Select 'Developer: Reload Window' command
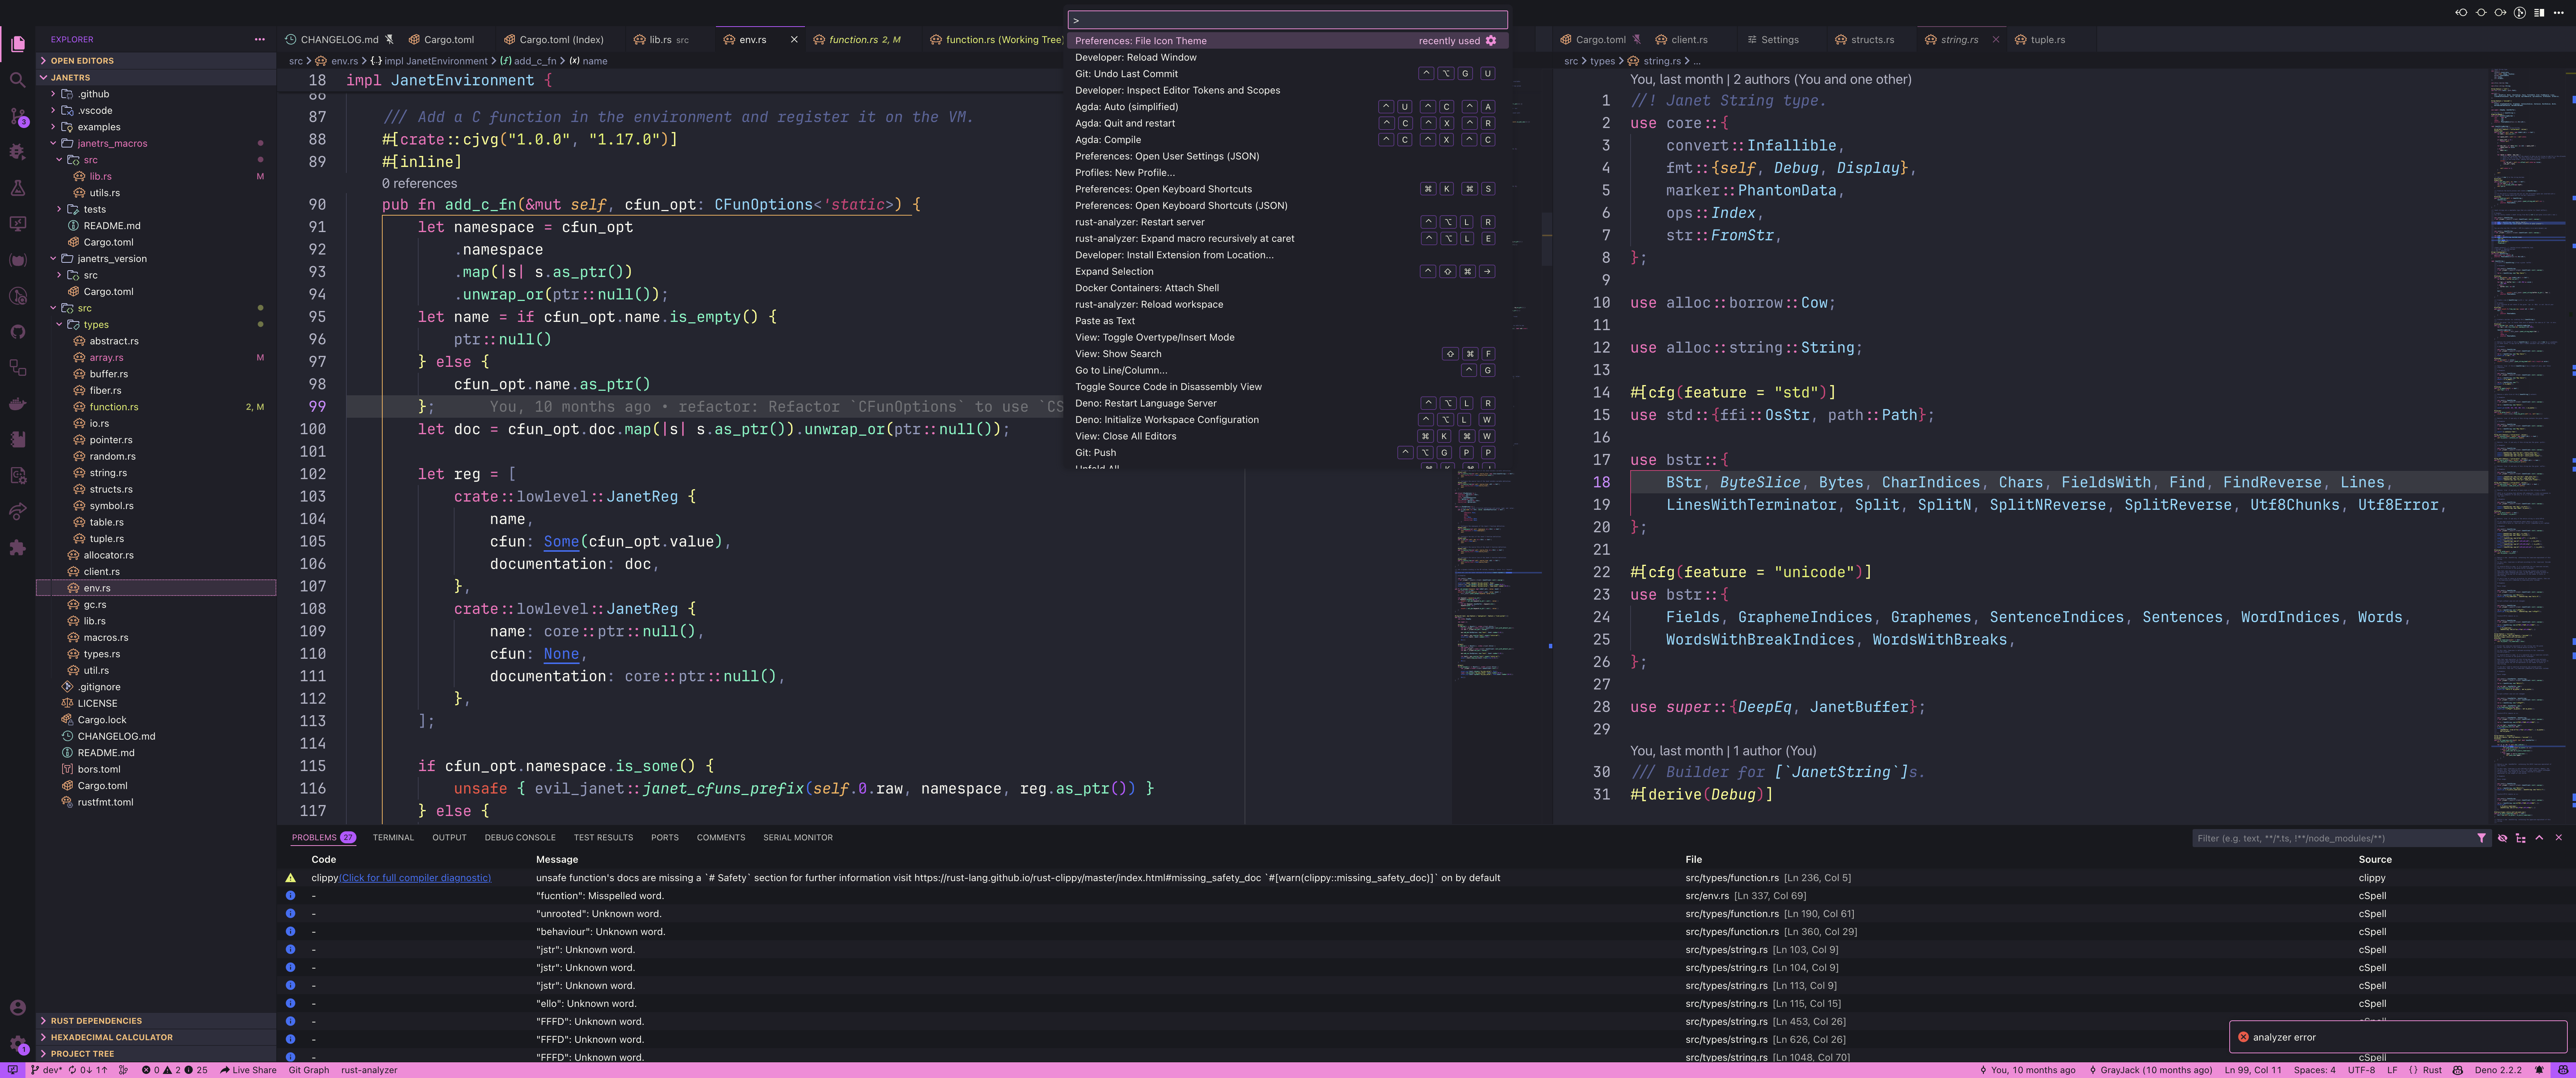The height and width of the screenshot is (1078, 2576). [1135, 57]
